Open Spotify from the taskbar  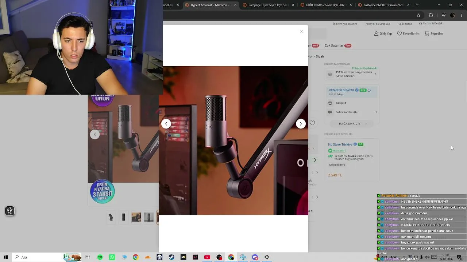pos(100,257)
